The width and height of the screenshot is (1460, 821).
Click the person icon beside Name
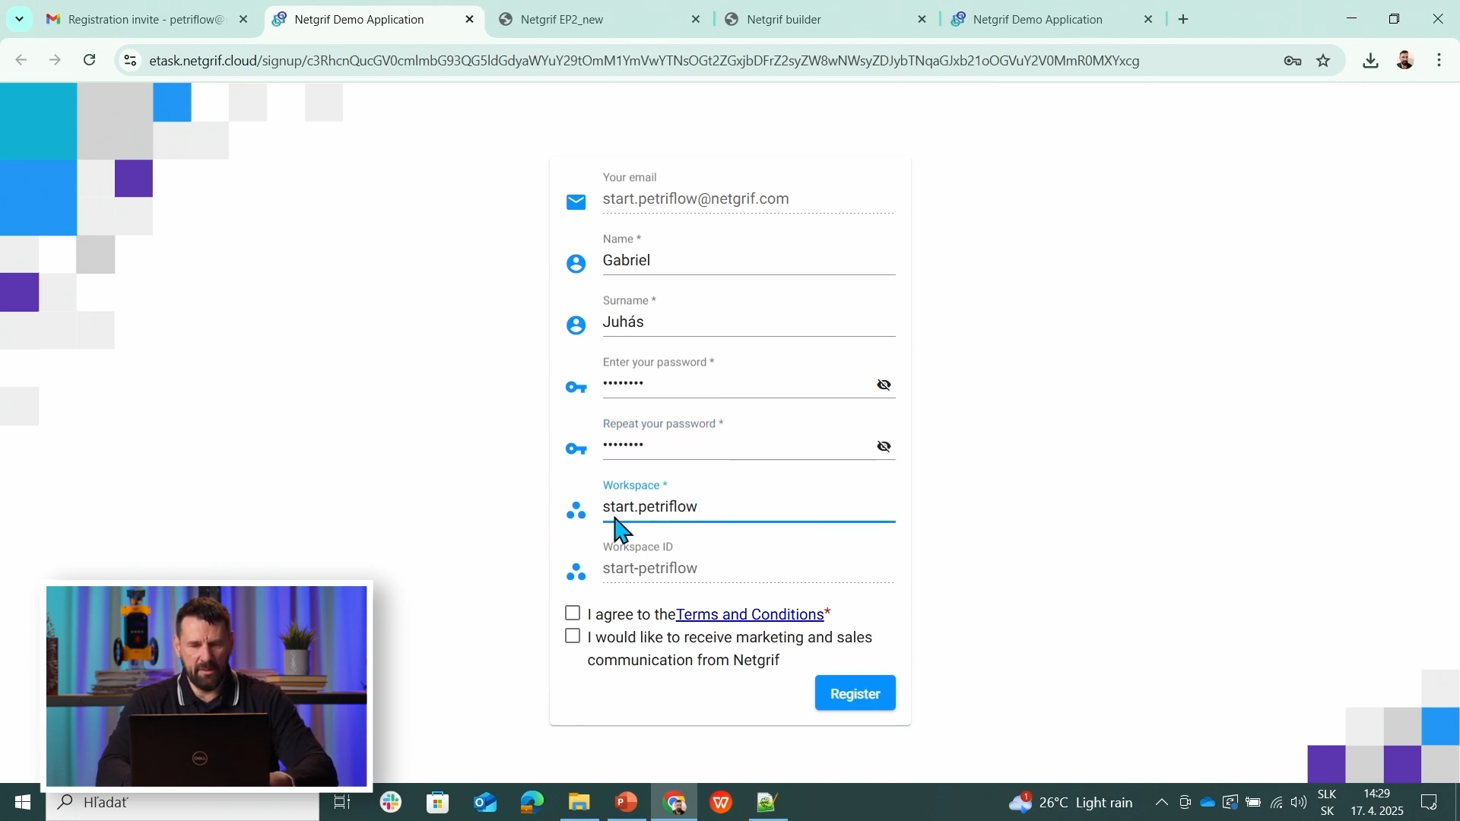pos(576,264)
